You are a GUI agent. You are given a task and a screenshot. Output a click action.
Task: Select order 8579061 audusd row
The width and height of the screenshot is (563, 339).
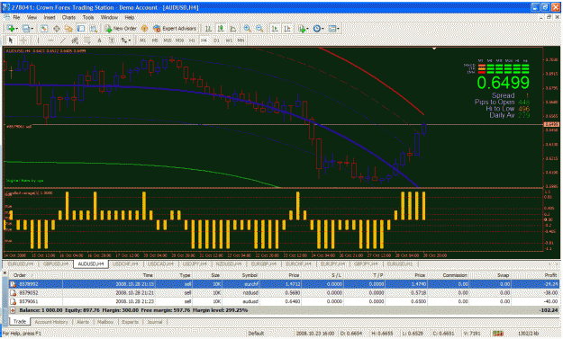click(284, 301)
